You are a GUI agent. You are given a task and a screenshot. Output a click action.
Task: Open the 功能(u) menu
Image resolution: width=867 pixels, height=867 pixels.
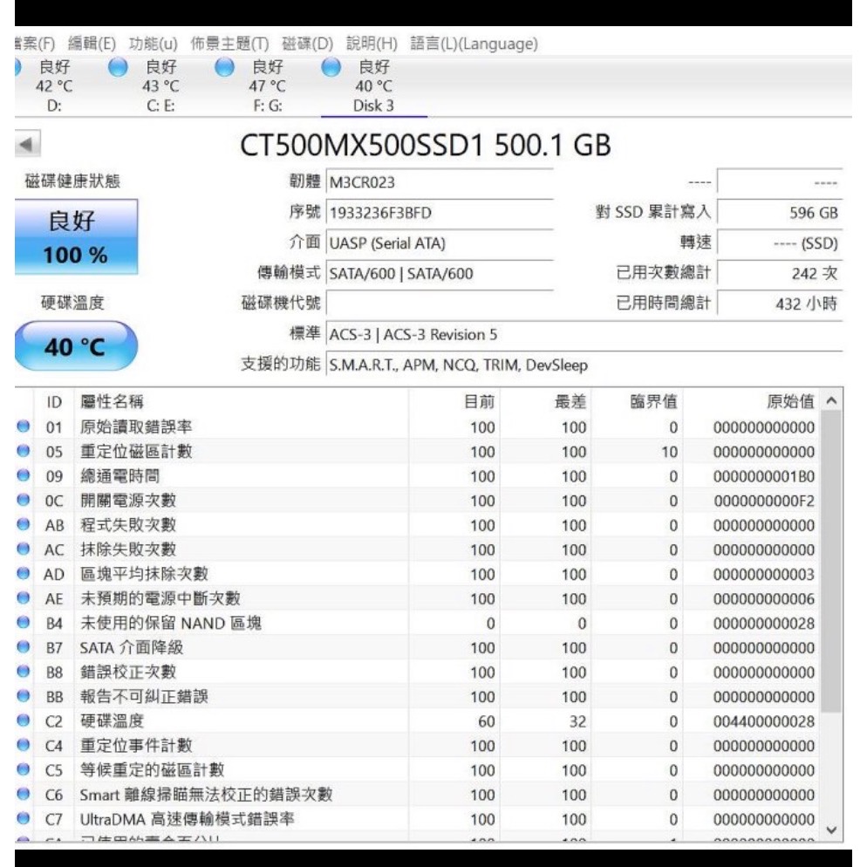[x=154, y=44]
